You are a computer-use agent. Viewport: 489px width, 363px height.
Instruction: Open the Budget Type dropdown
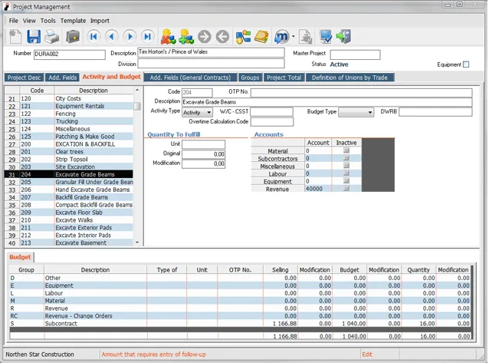[x=370, y=112]
